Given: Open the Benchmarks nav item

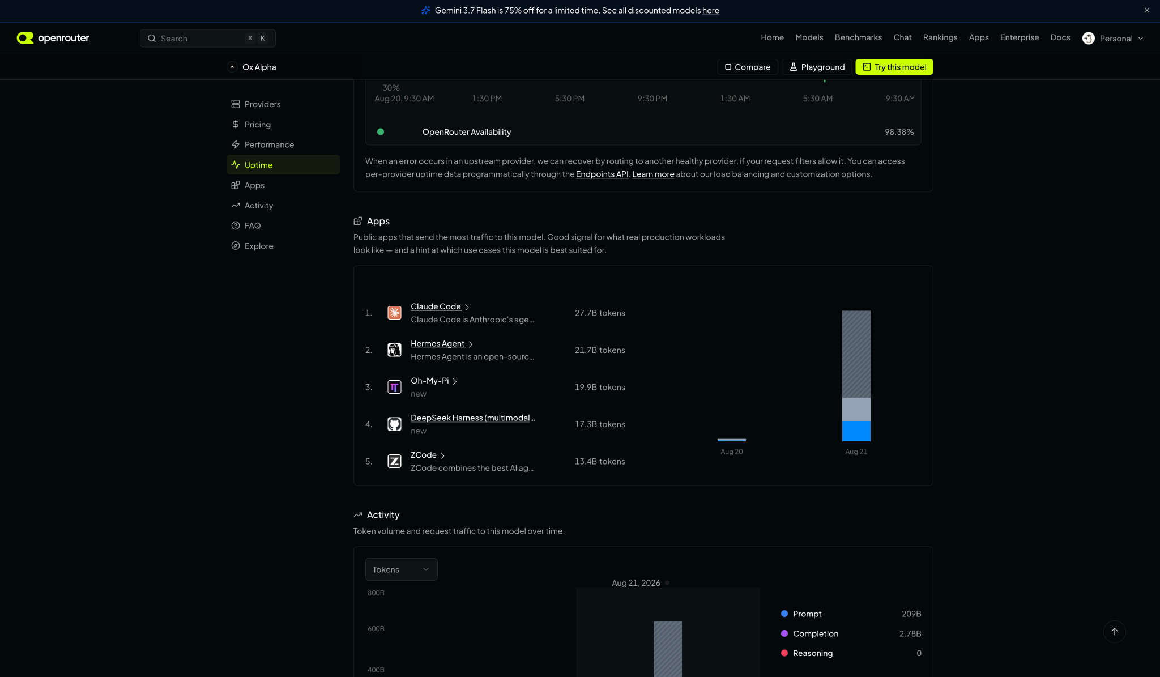Looking at the screenshot, I should click(858, 37).
